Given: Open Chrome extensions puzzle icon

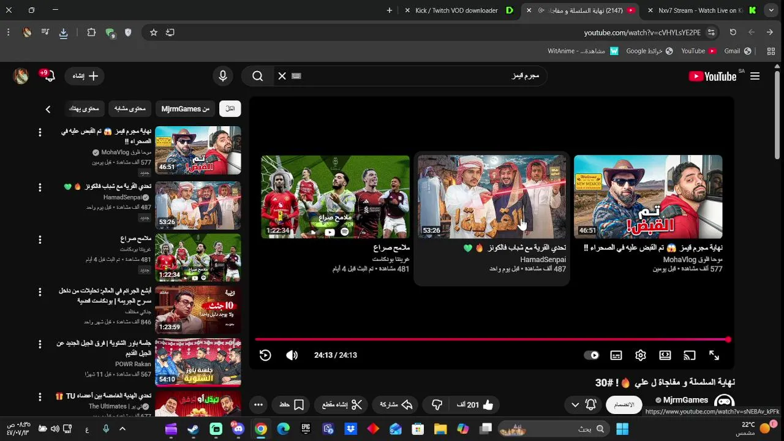Looking at the screenshot, I should 91,32.
